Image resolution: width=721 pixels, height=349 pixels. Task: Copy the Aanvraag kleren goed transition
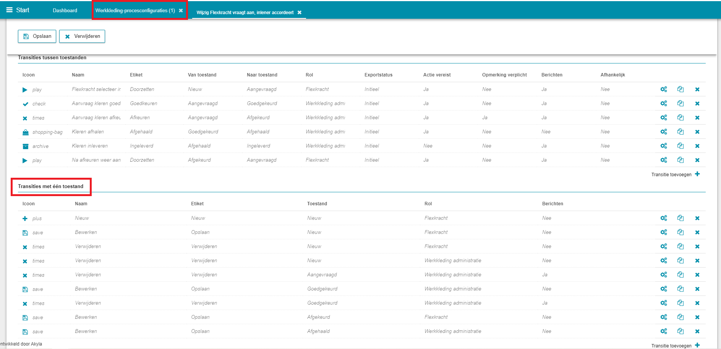680,104
